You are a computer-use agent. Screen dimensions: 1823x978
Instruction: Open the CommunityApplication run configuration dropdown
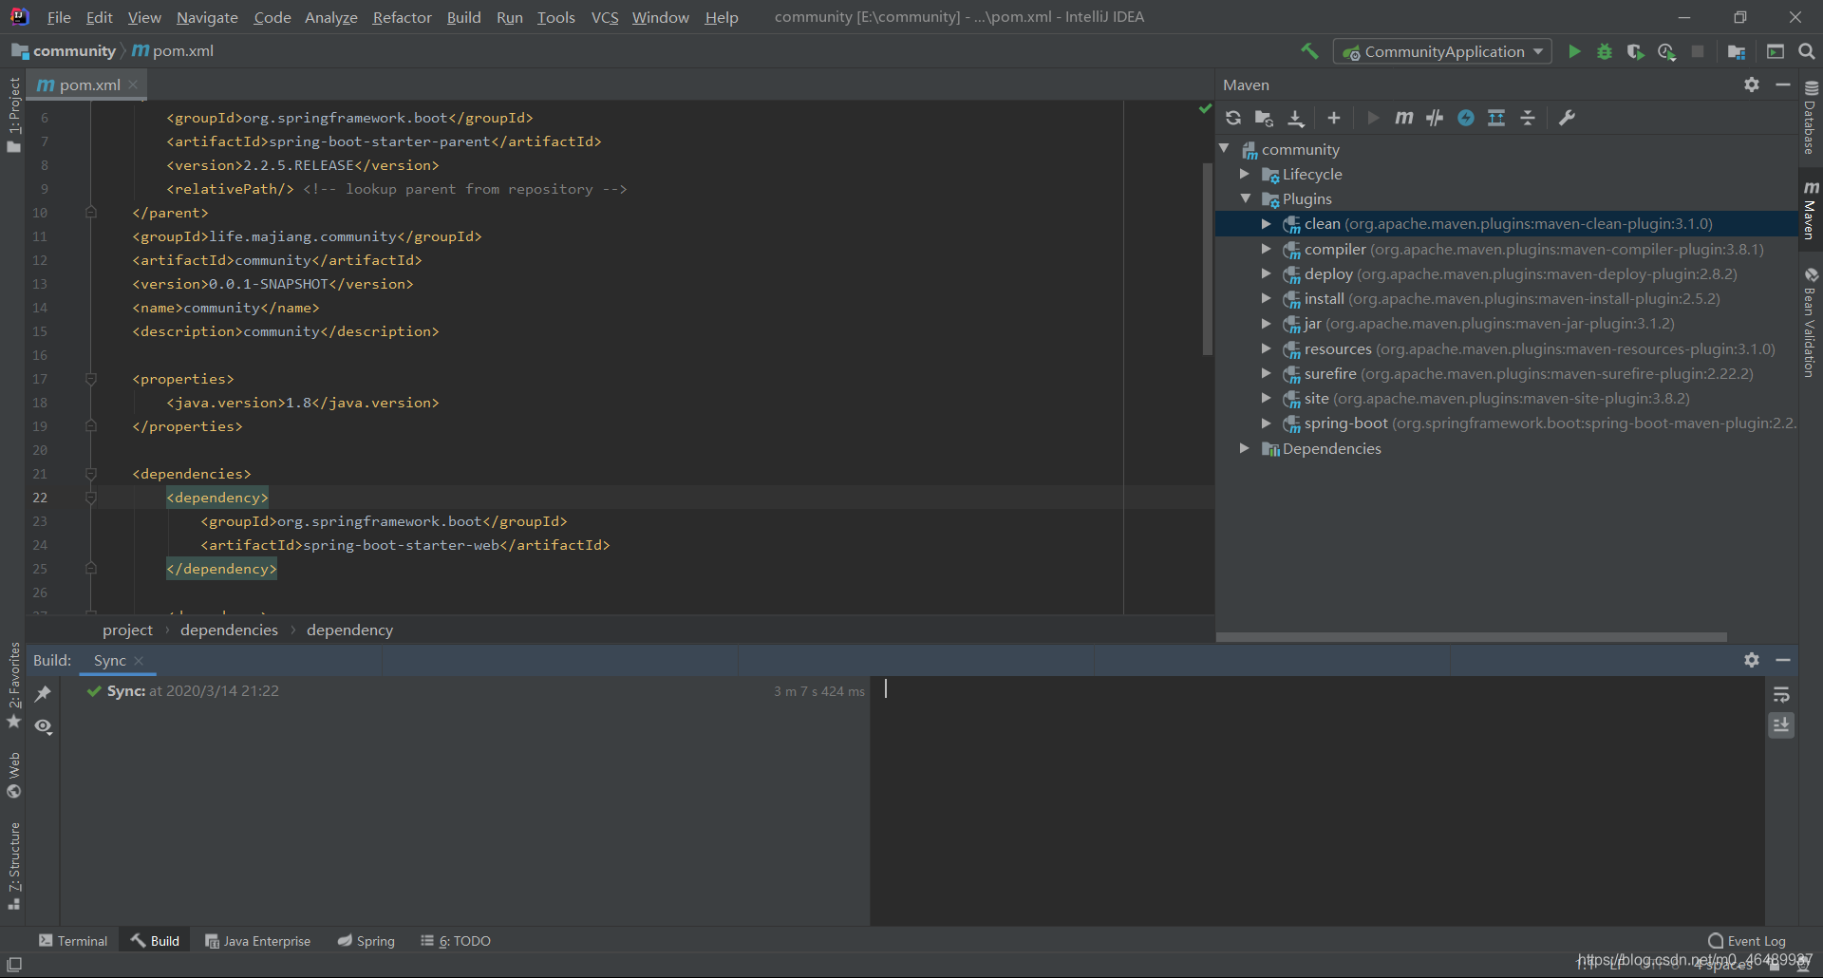pos(1442,51)
